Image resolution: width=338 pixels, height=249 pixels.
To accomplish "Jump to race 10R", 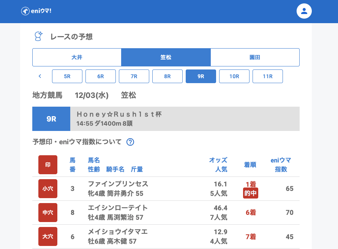I will click(x=234, y=76).
